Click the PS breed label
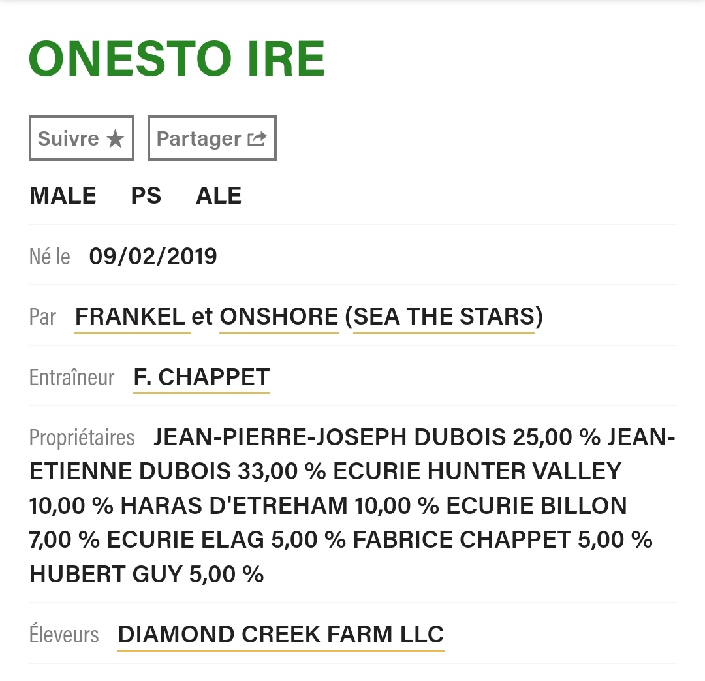 [146, 196]
